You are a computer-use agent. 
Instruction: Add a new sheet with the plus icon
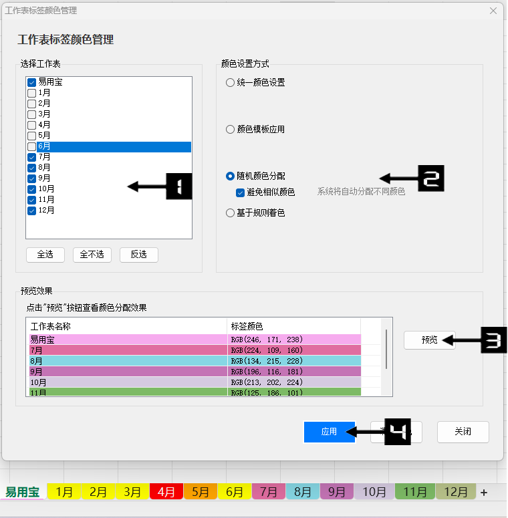[484, 492]
